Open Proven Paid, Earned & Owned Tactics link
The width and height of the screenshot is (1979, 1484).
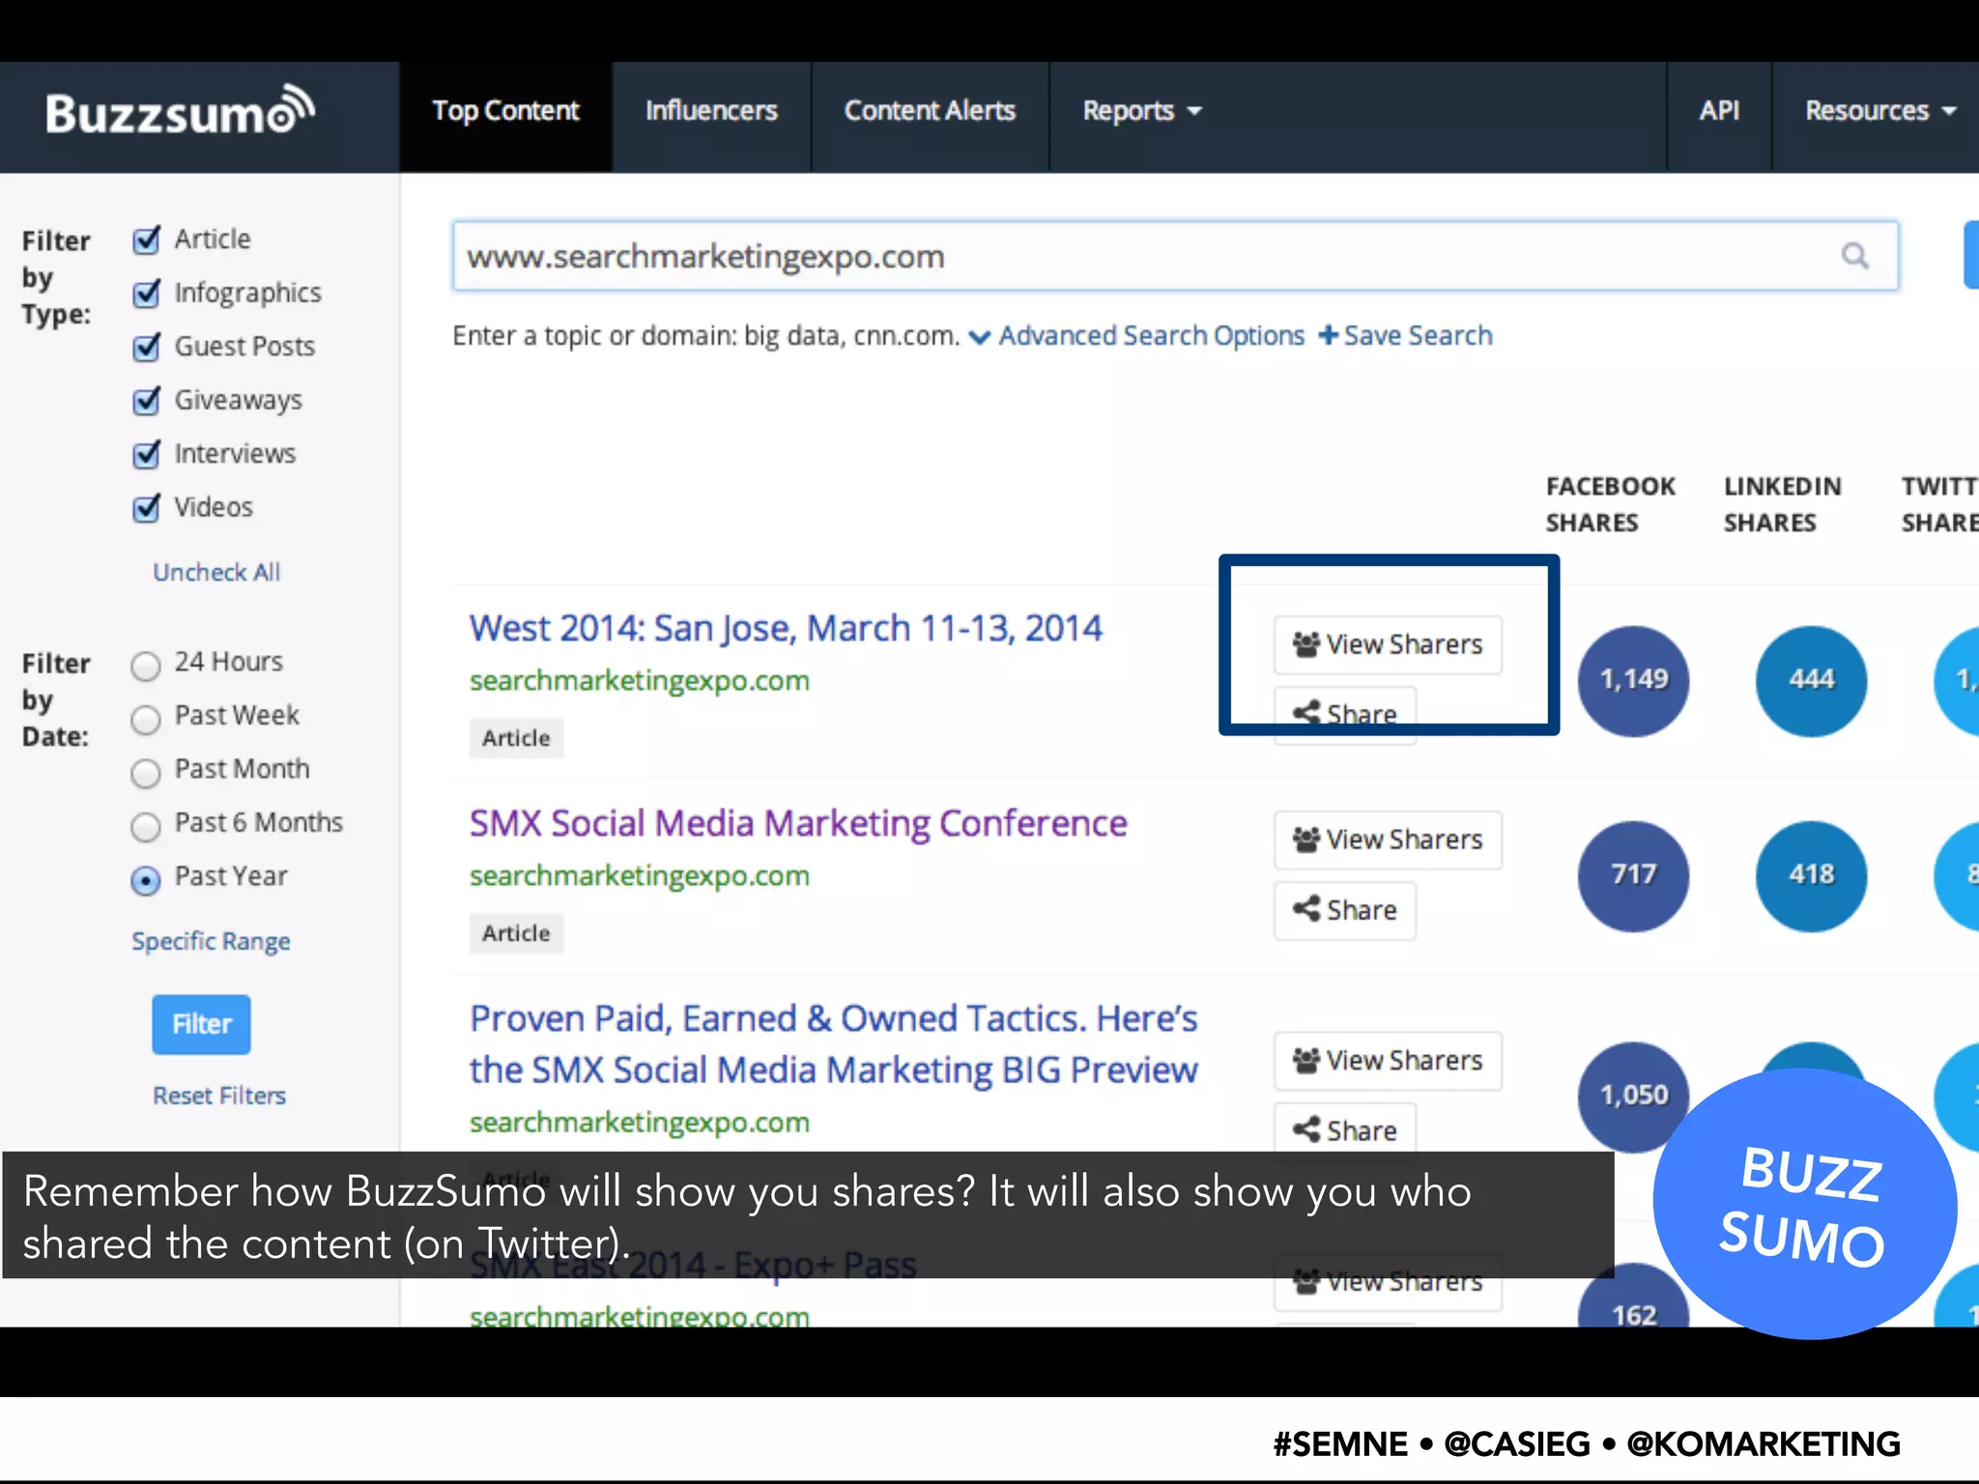(x=833, y=1044)
